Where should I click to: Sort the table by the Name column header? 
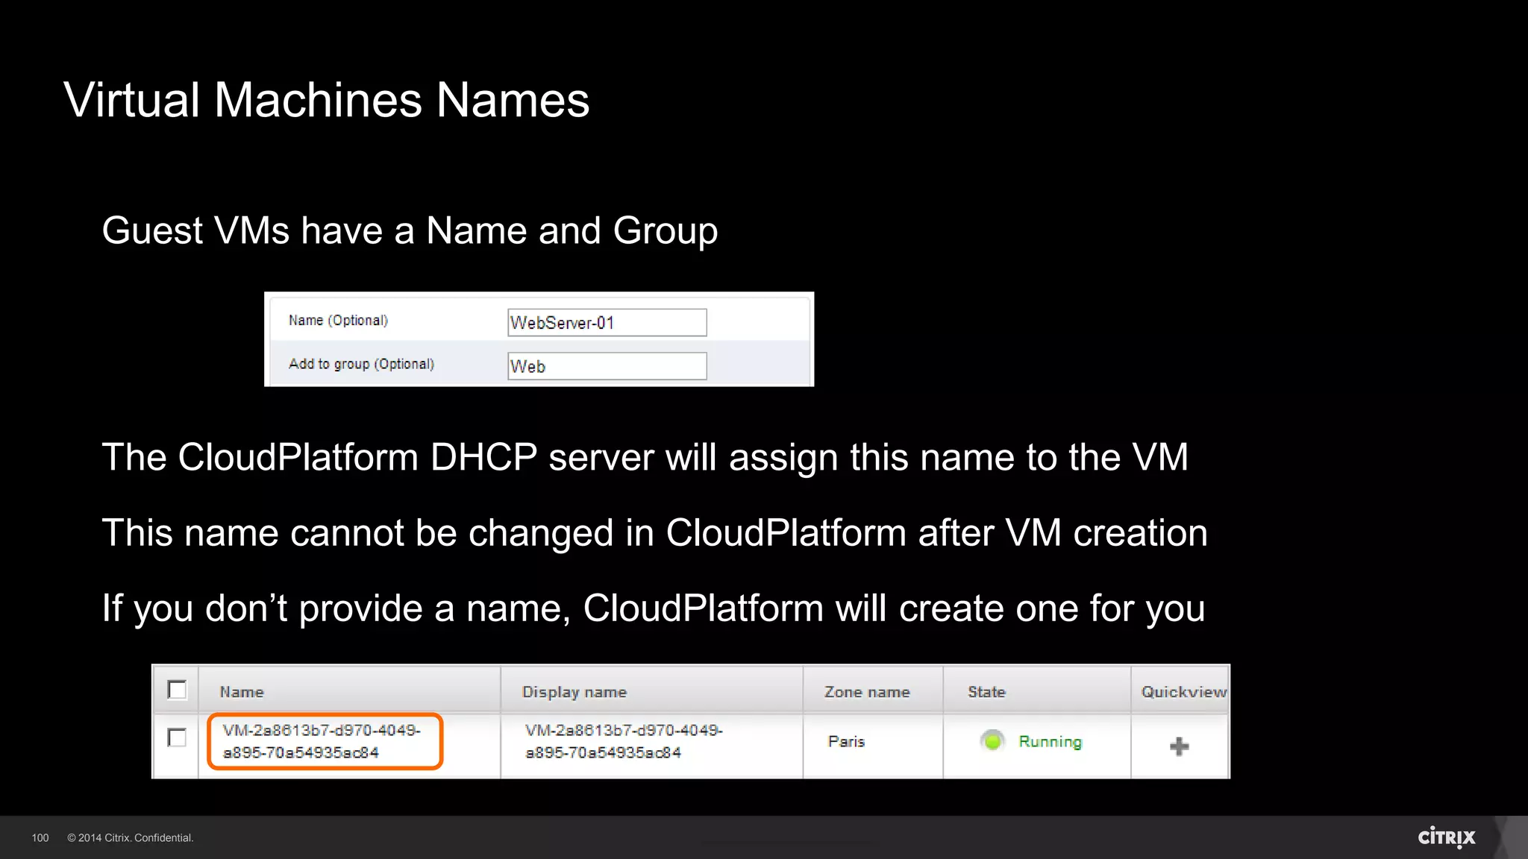[242, 692]
